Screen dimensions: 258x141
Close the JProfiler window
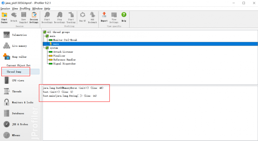[254, 3]
